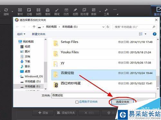Expand the 排版 dropdown arrow
161x120 pixels.
(x=100, y=12)
